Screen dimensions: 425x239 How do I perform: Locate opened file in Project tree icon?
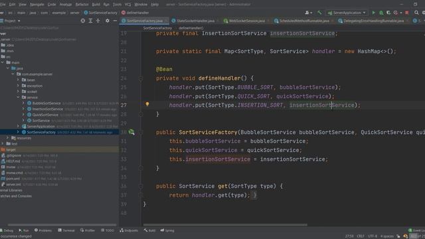[x=82, y=21]
